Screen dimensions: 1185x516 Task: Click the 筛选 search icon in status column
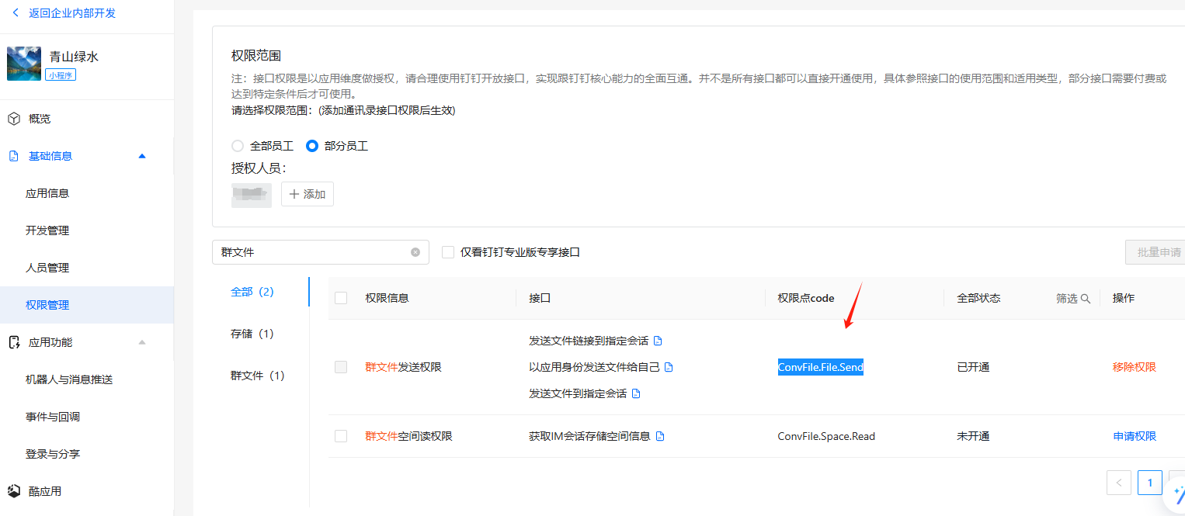pyautogui.click(x=1086, y=298)
